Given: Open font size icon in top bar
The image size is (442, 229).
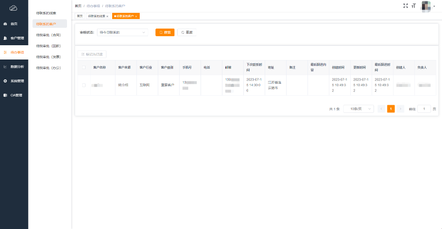Looking at the screenshot, I should click(414, 6).
